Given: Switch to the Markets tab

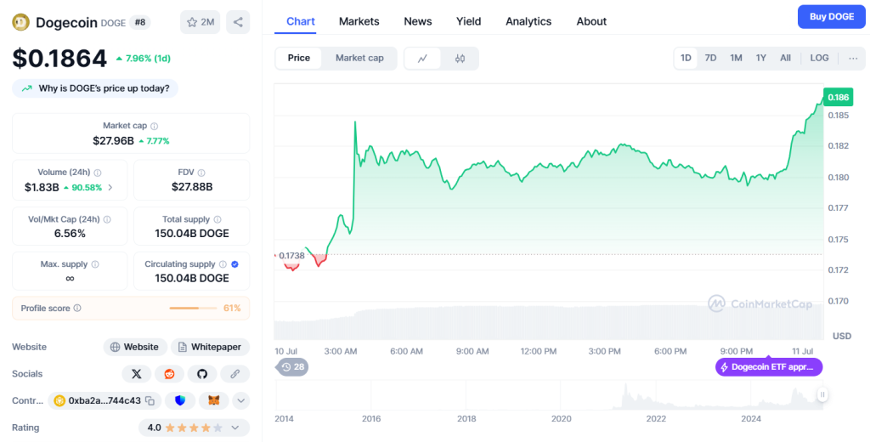Looking at the screenshot, I should [359, 21].
